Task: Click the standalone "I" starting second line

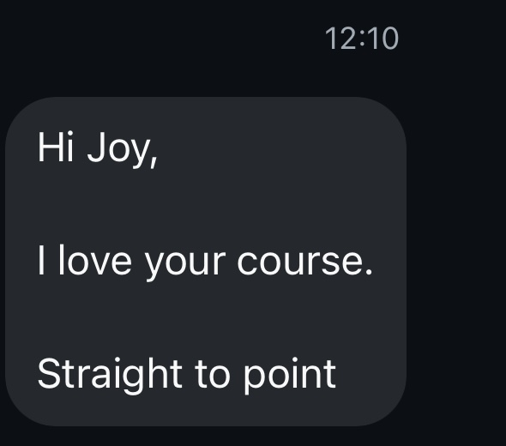Action: pyautogui.click(x=40, y=260)
